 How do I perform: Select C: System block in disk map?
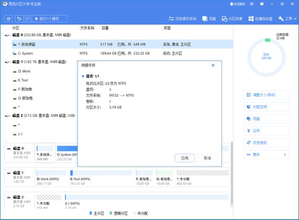pos(67,154)
